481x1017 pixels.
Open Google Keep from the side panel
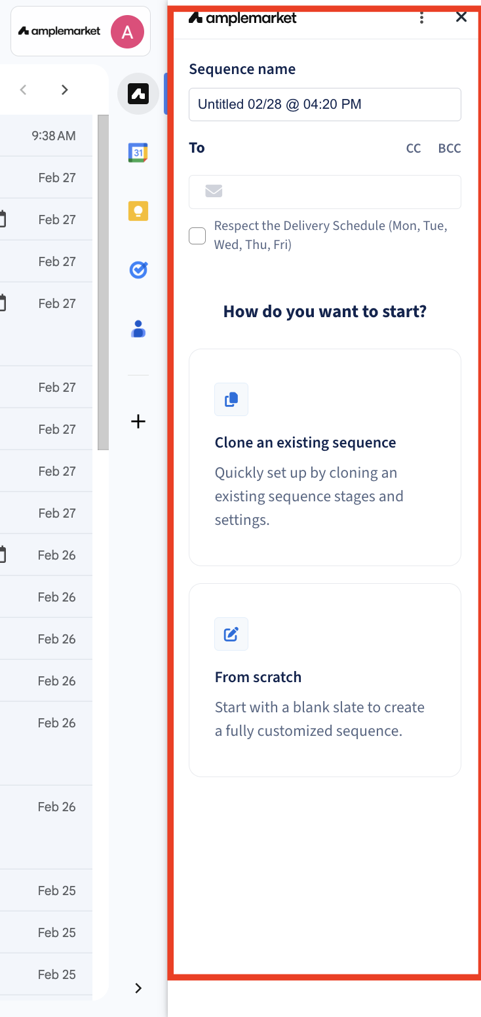coord(138,211)
